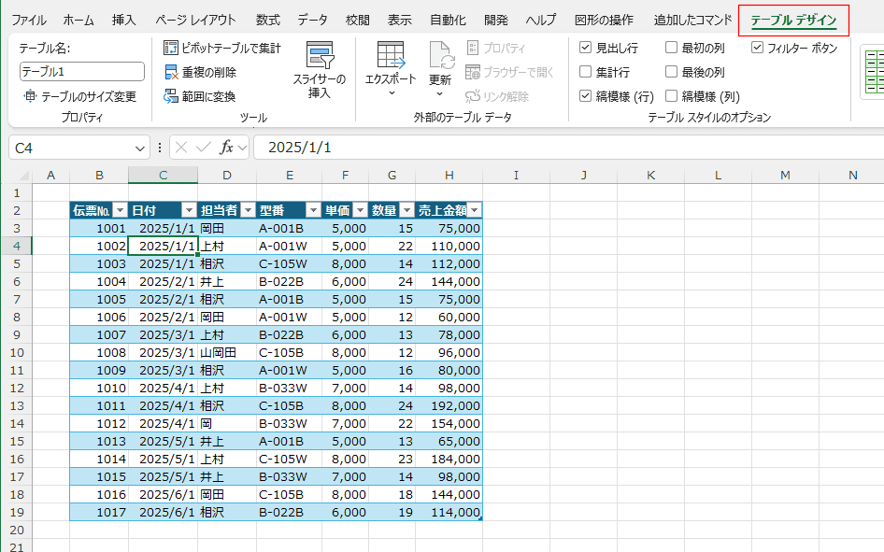The width and height of the screenshot is (884, 552).
Task: Open the 担当者 column filter dropdown
Action: 247,211
